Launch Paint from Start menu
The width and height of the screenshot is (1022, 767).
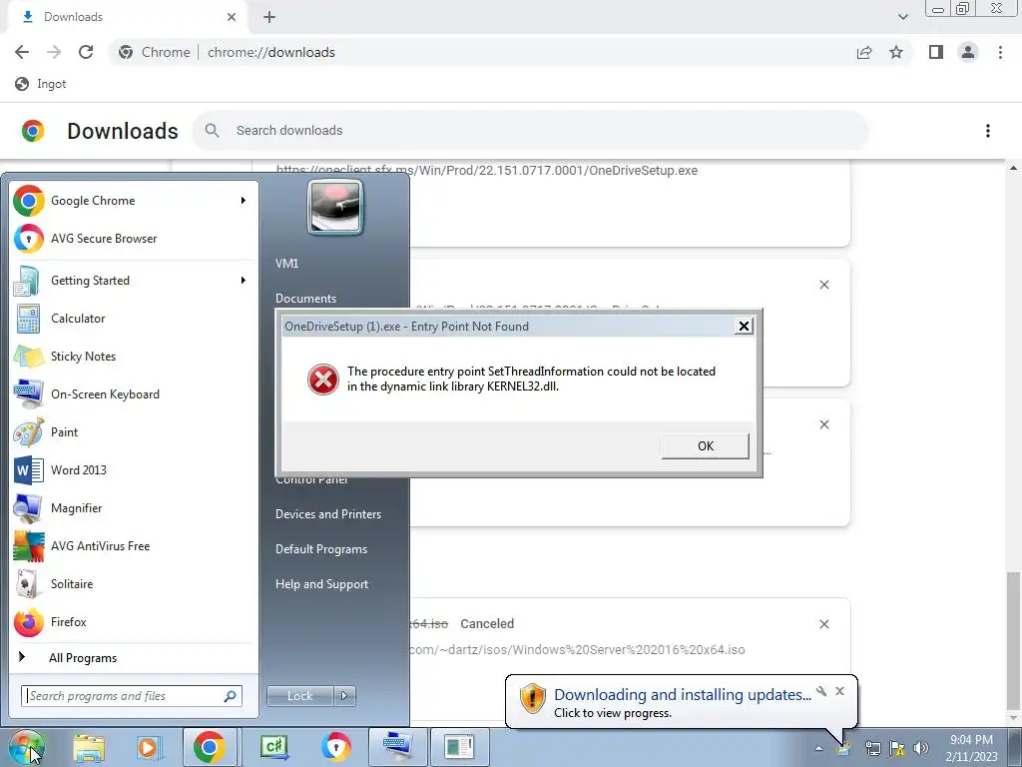(x=134, y=431)
